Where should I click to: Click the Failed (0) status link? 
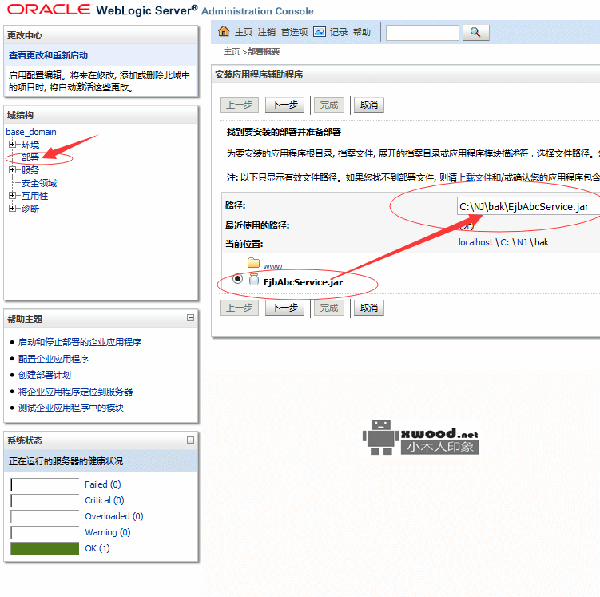tap(103, 484)
